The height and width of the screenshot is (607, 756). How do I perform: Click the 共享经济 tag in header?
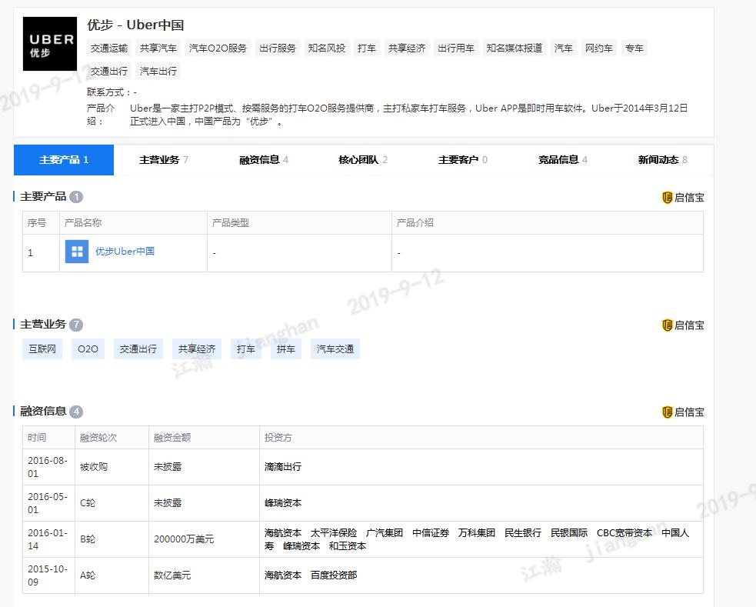pyautogui.click(x=406, y=48)
